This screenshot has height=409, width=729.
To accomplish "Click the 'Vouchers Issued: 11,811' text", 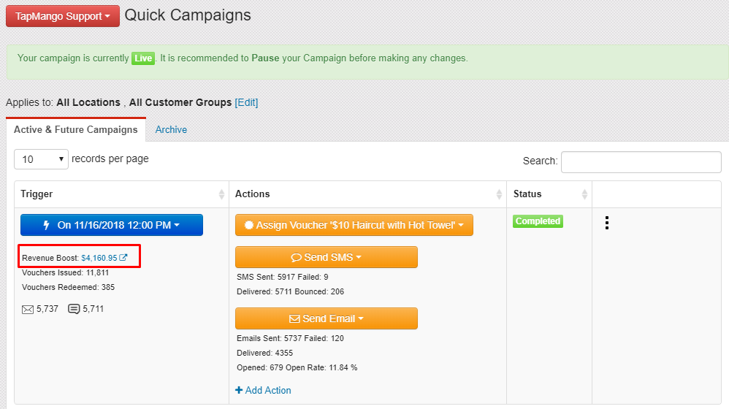I will pyautogui.click(x=65, y=273).
